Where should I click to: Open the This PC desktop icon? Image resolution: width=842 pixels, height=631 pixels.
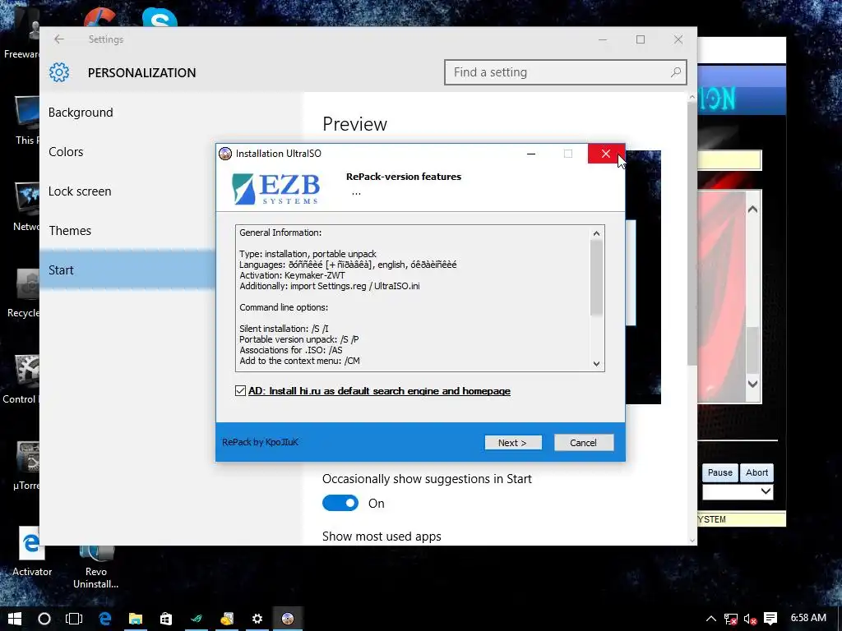pyautogui.click(x=27, y=120)
